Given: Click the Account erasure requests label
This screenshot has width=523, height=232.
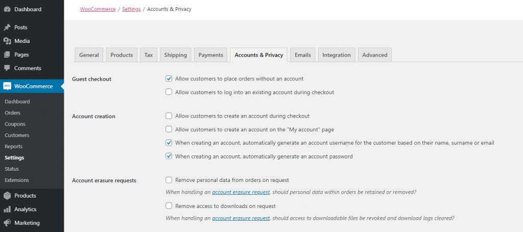Looking at the screenshot, I should pyautogui.click(x=104, y=180).
